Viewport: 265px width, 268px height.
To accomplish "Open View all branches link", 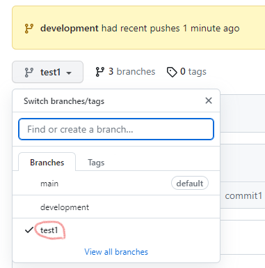I will tap(116, 252).
